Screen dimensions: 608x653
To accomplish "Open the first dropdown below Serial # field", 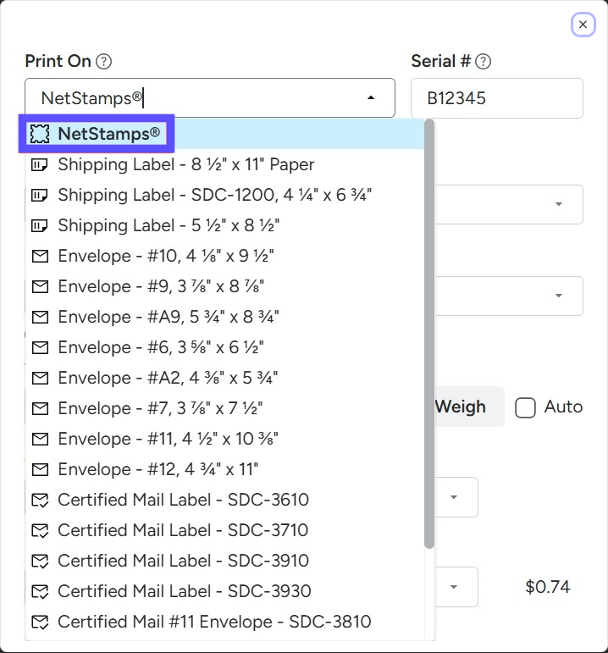I will point(558,204).
